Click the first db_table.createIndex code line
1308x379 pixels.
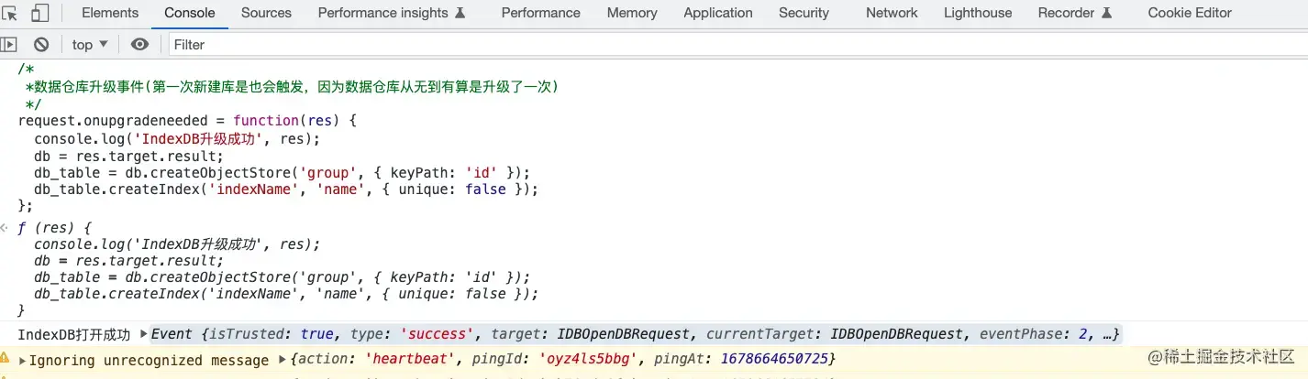click(x=286, y=189)
